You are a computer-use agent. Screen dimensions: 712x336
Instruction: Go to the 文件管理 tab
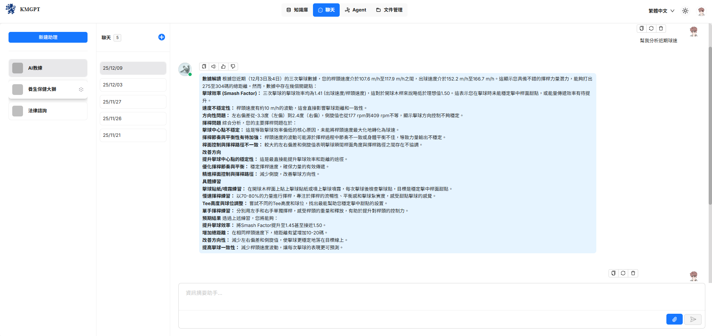(x=389, y=10)
